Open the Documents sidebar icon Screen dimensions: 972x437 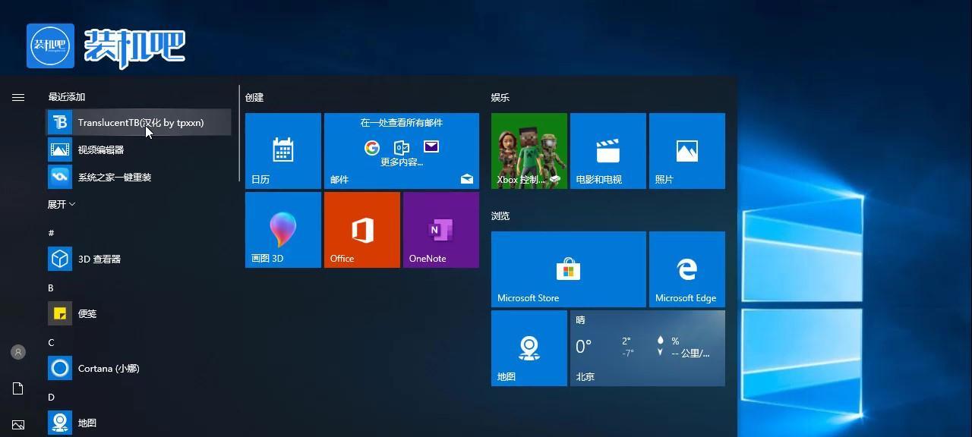tap(18, 388)
